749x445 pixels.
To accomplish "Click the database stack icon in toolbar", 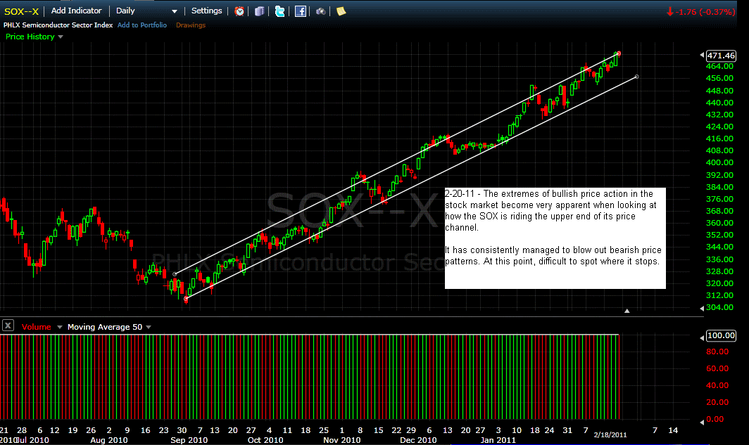I will pos(259,11).
